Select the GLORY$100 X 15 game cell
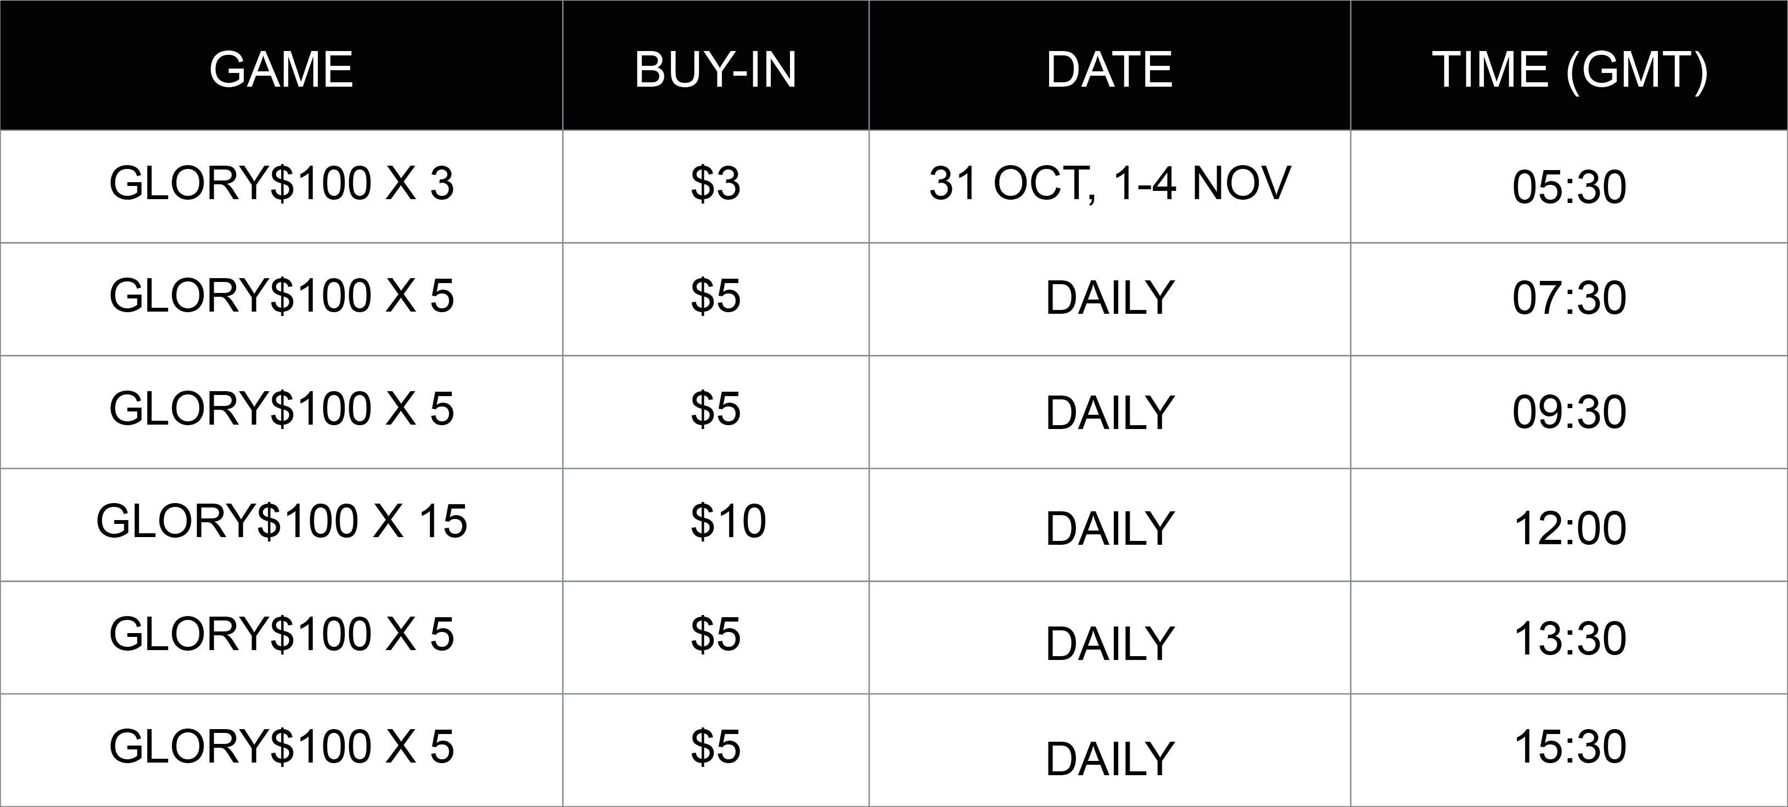The height and width of the screenshot is (807, 1788). (281, 524)
